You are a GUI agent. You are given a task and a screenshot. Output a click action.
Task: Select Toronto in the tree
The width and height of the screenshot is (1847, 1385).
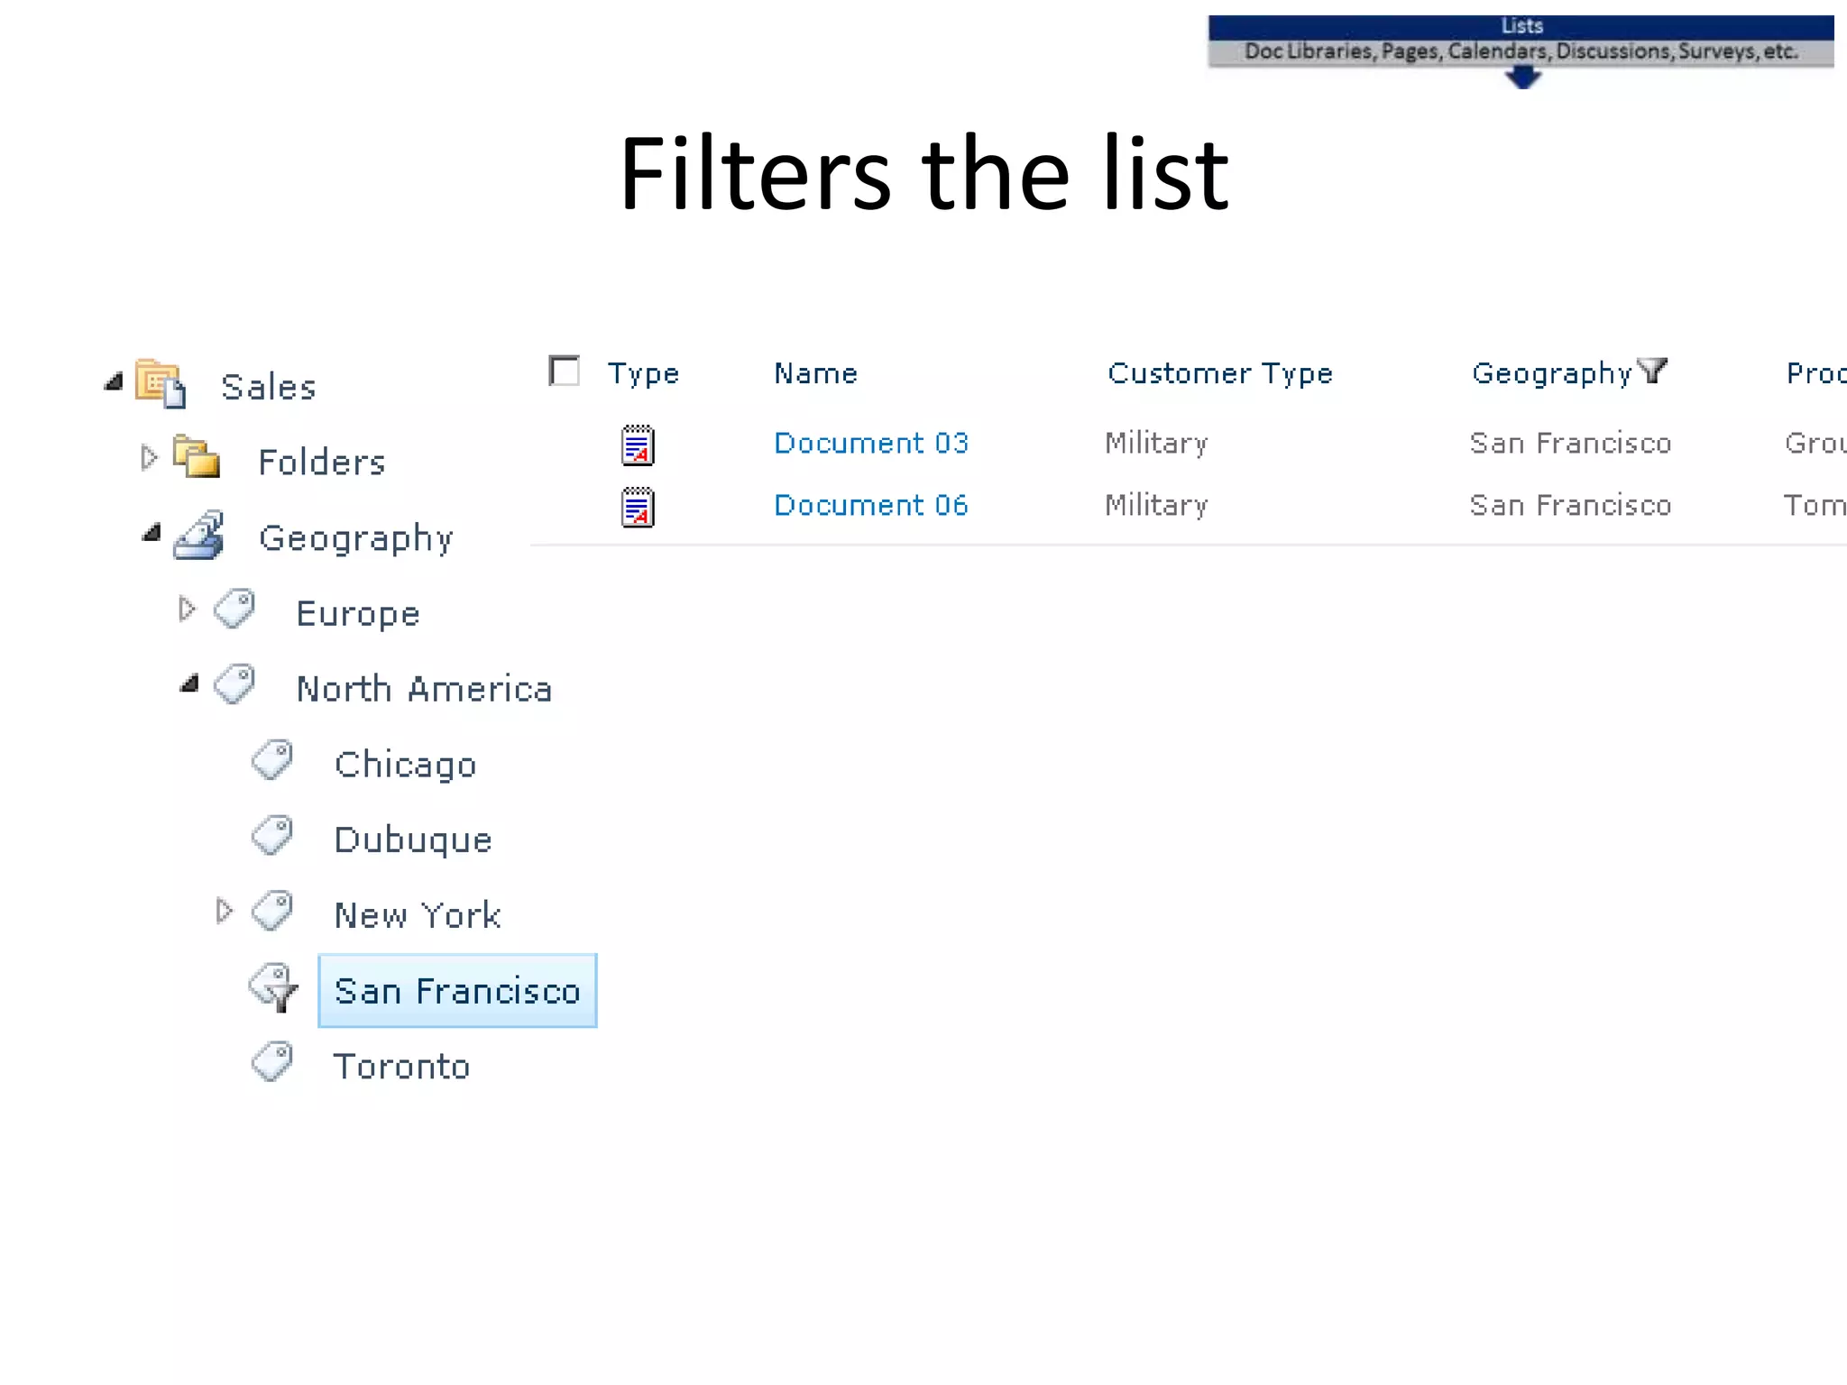click(401, 1067)
